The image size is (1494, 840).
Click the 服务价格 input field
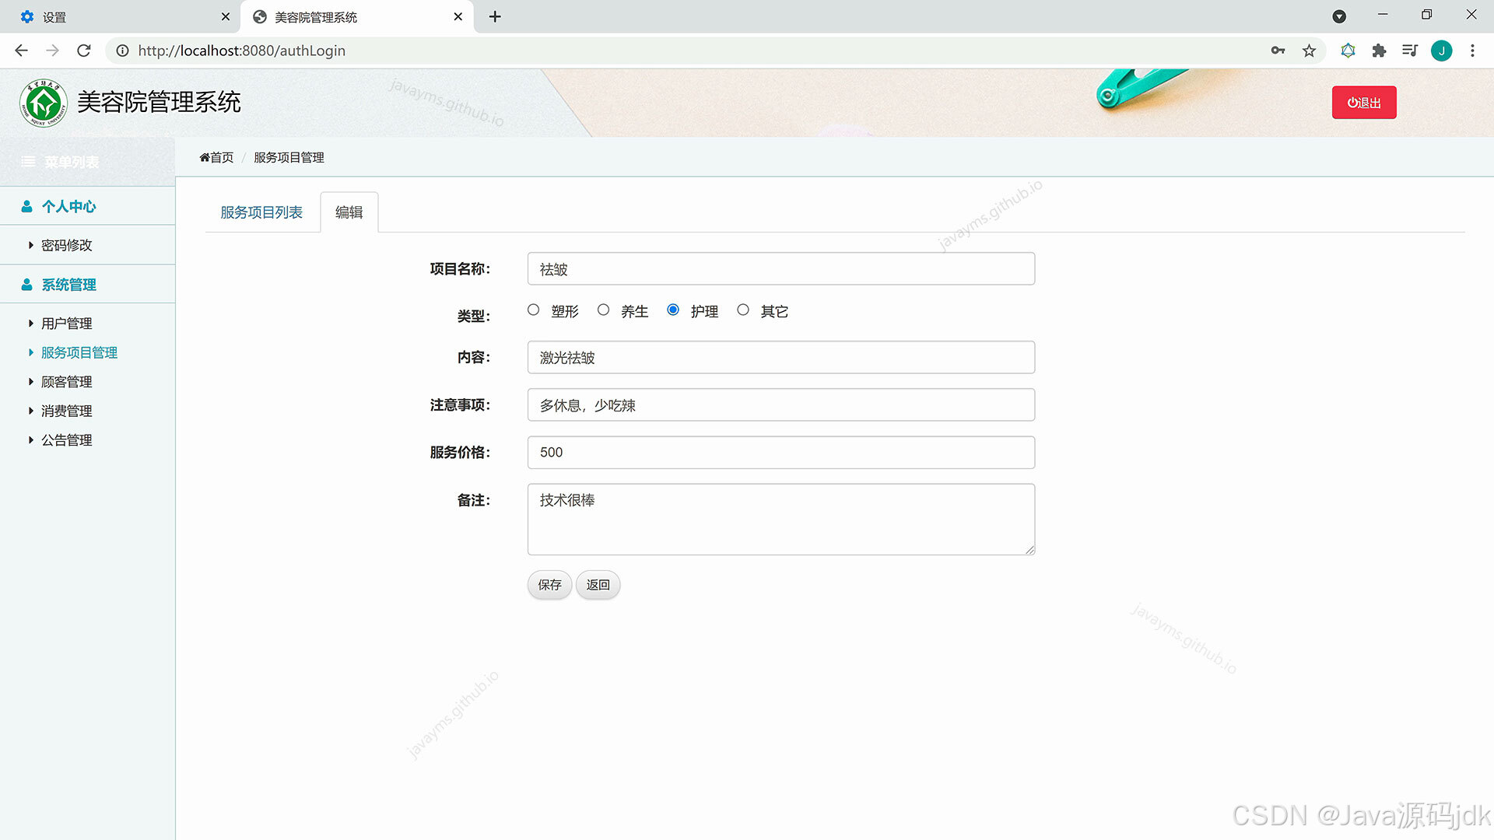coord(781,453)
